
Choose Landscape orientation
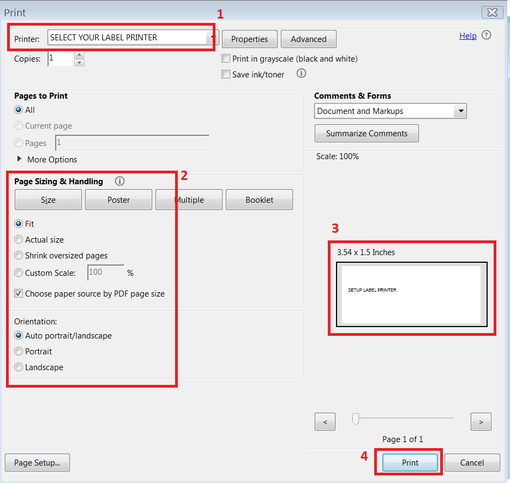tap(19, 367)
